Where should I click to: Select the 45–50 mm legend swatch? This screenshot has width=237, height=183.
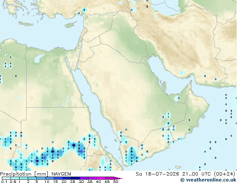[x=110, y=178]
